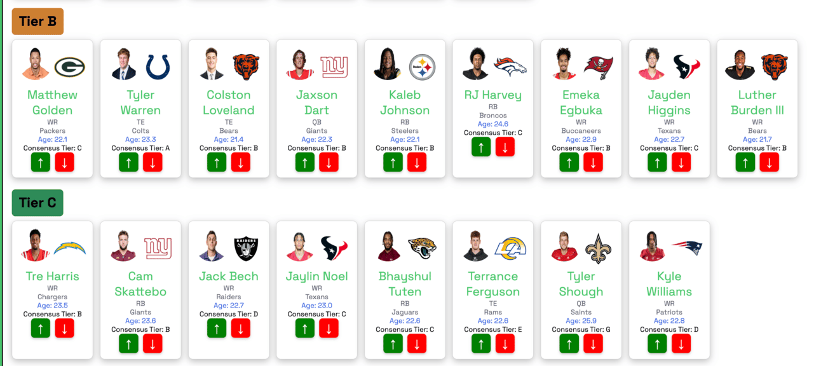Click Jaylin Noel headshot photo
Image resolution: width=821 pixels, height=366 pixels.
point(299,247)
